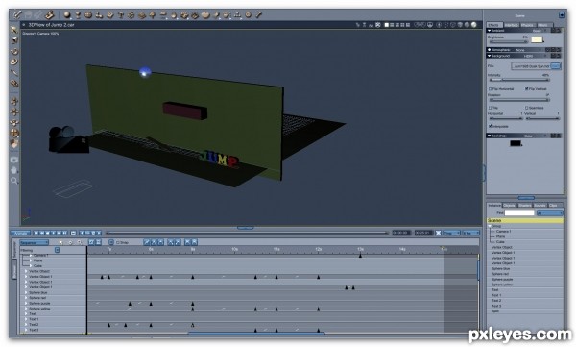
Task: Click the sphere shading icon in viewport header
Action: click(474, 25)
